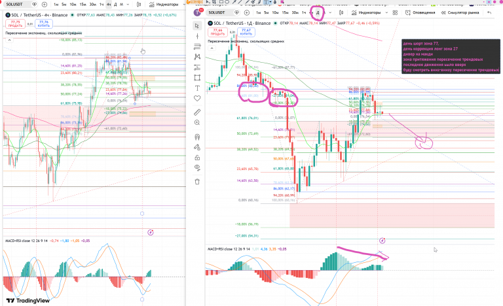Undo last action in right window toolbar
Viewport: 503px width, 306px height.
tap(489, 12)
